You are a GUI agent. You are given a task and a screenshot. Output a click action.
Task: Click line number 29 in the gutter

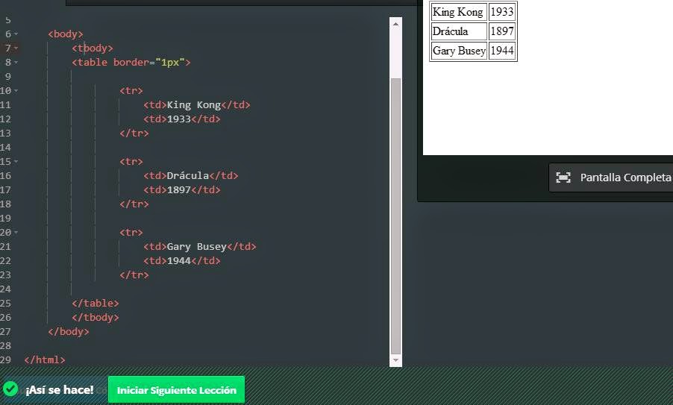(x=5, y=360)
